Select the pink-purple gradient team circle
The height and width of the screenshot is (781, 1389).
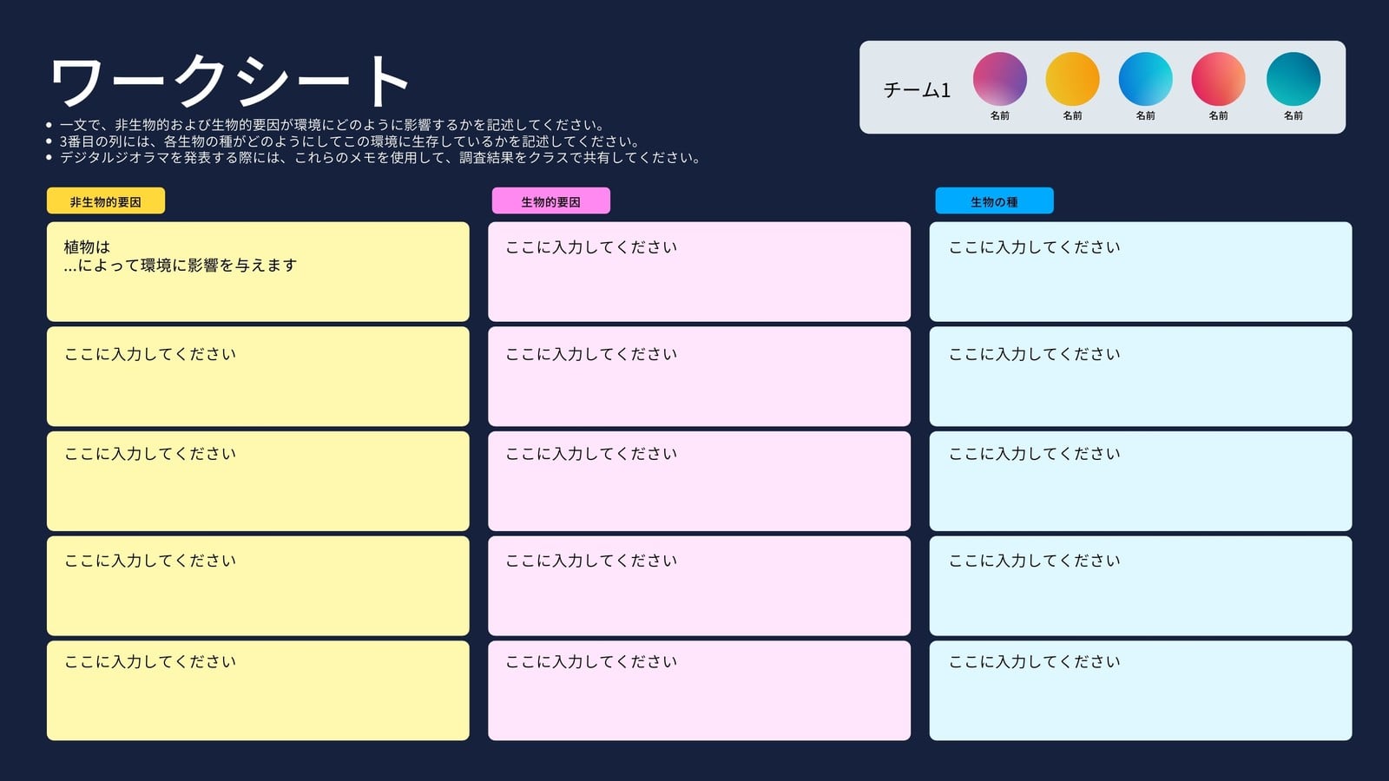tap(999, 79)
